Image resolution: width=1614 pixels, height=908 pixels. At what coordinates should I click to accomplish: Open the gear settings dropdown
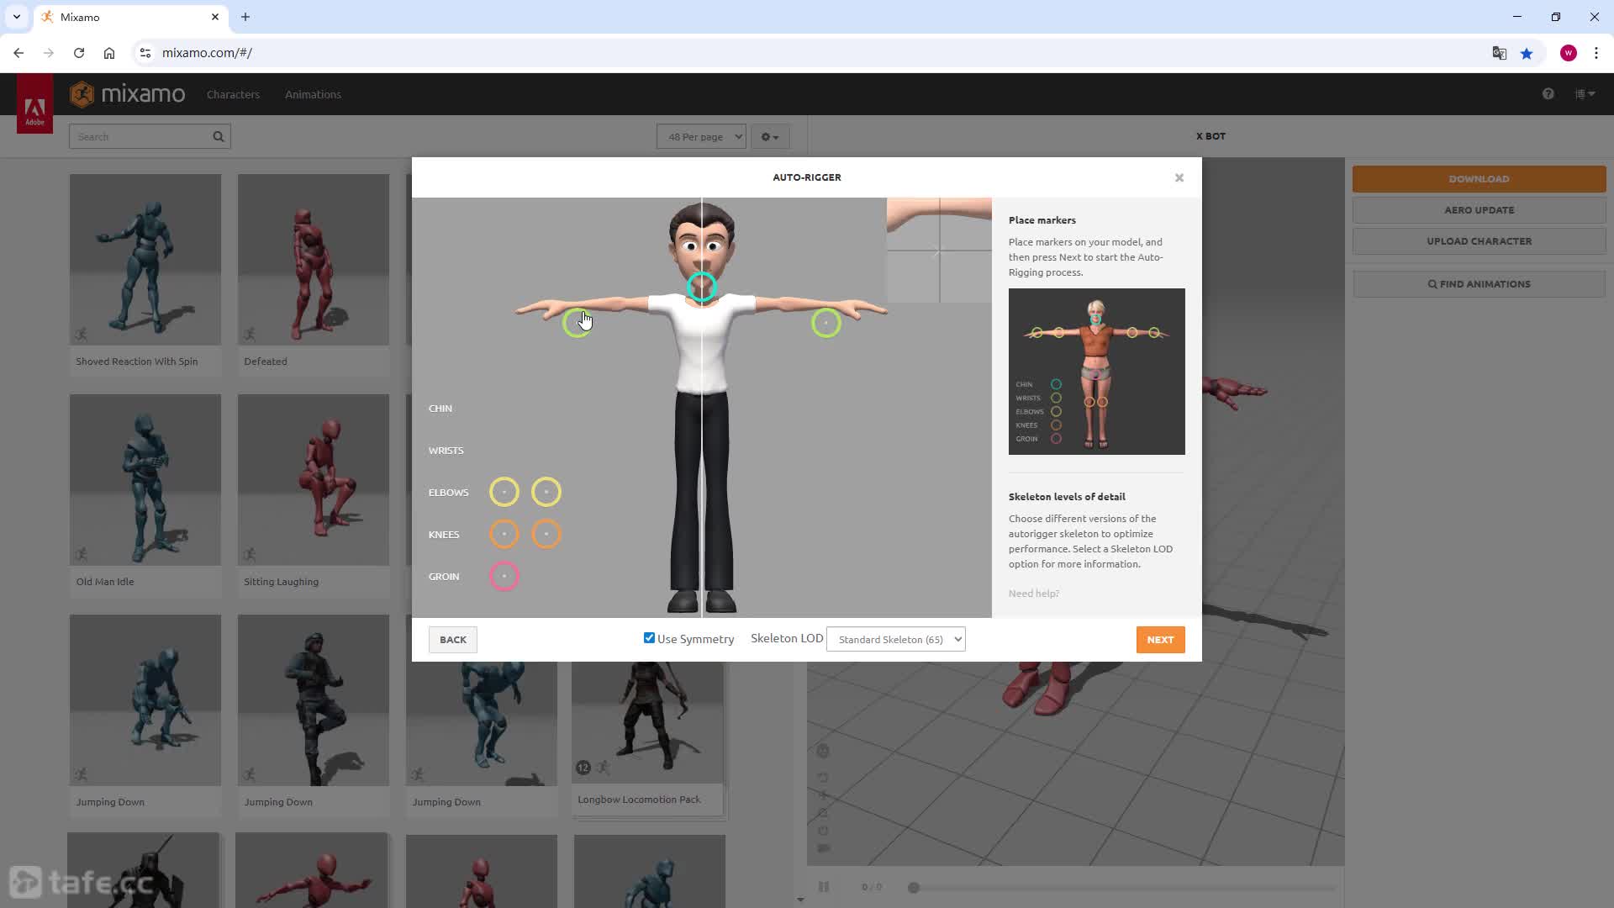[770, 136]
